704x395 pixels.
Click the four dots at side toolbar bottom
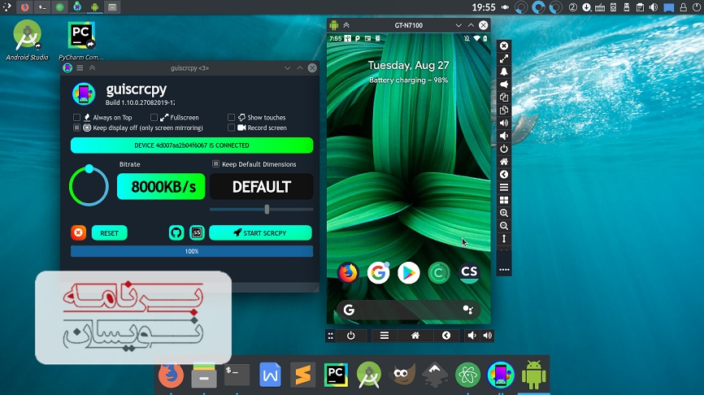tap(504, 270)
